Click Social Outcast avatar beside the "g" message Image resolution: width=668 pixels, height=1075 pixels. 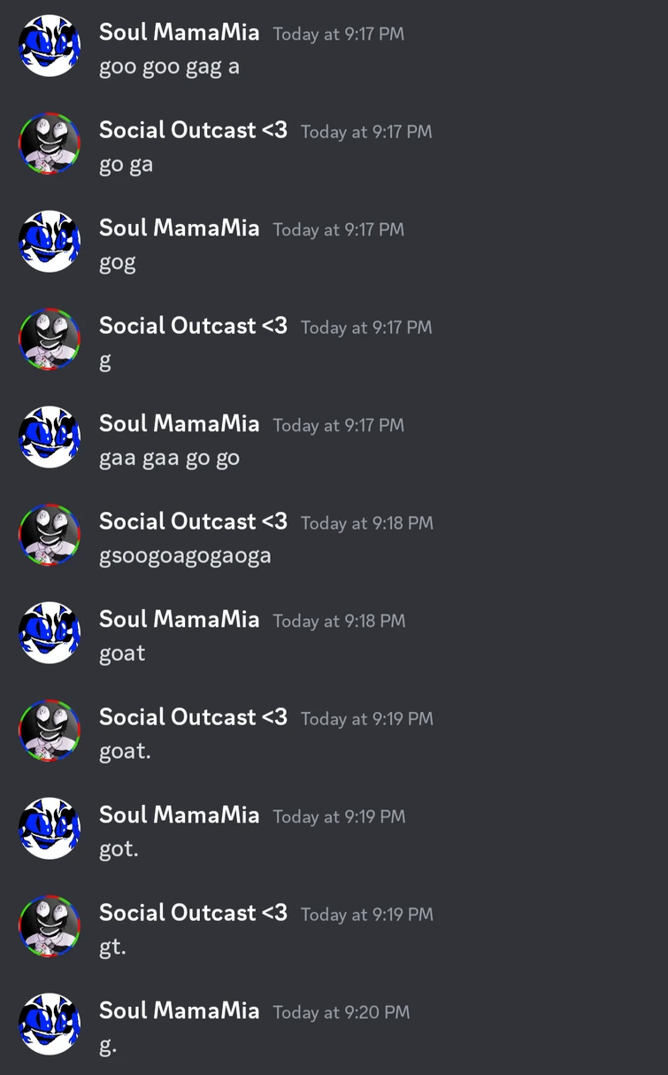click(50, 339)
